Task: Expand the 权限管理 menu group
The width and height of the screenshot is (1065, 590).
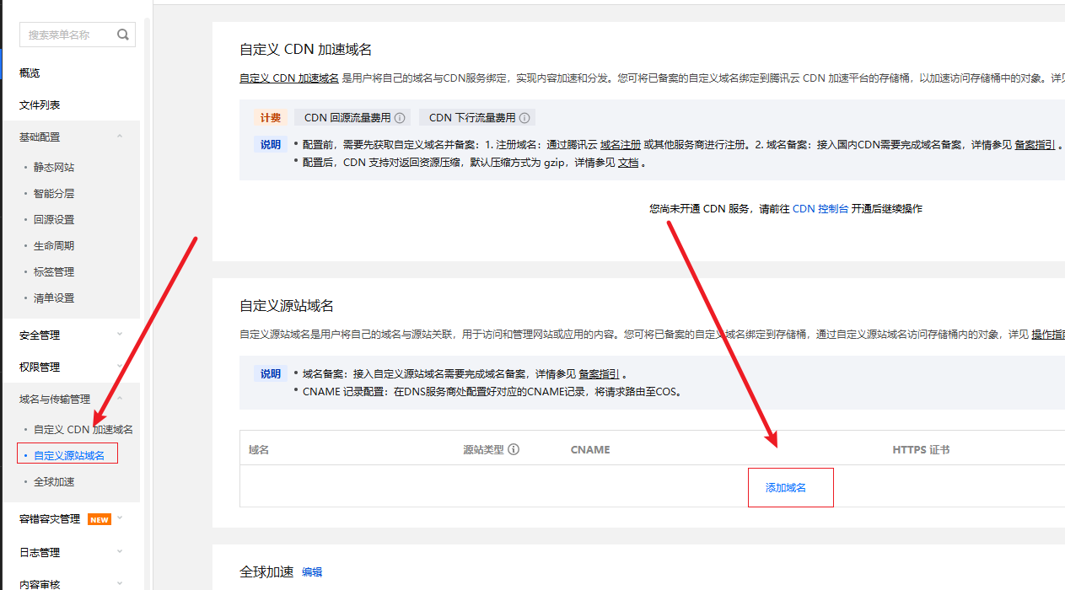Action: pyautogui.click(x=120, y=367)
